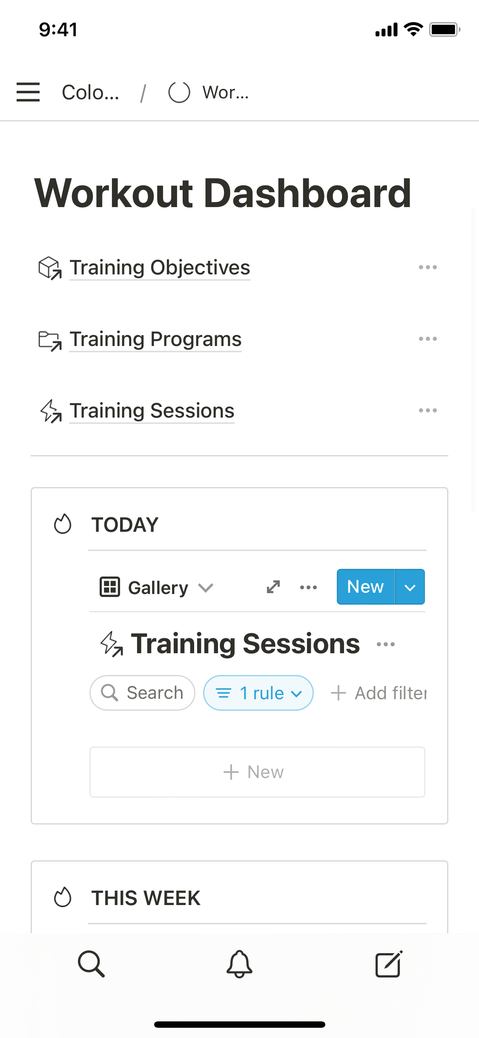The width and height of the screenshot is (479, 1038).
Task: Open notifications bell in bottom bar
Action: [239, 963]
